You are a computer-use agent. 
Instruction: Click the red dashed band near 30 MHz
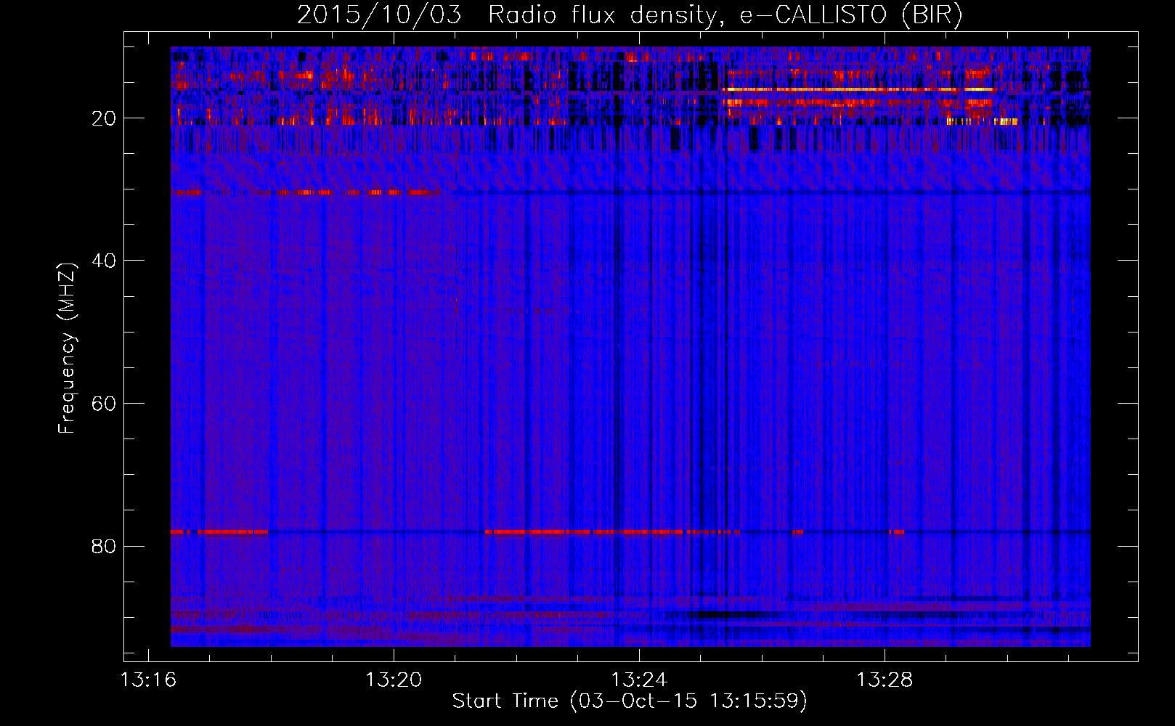pyautogui.click(x=305, y=192)
